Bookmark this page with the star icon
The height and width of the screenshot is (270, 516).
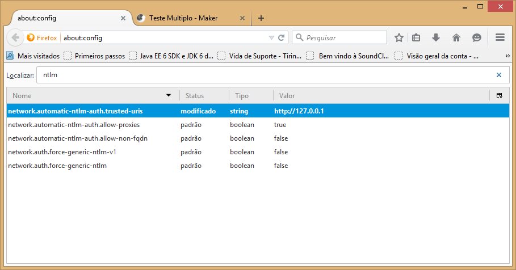pos(399,38)
